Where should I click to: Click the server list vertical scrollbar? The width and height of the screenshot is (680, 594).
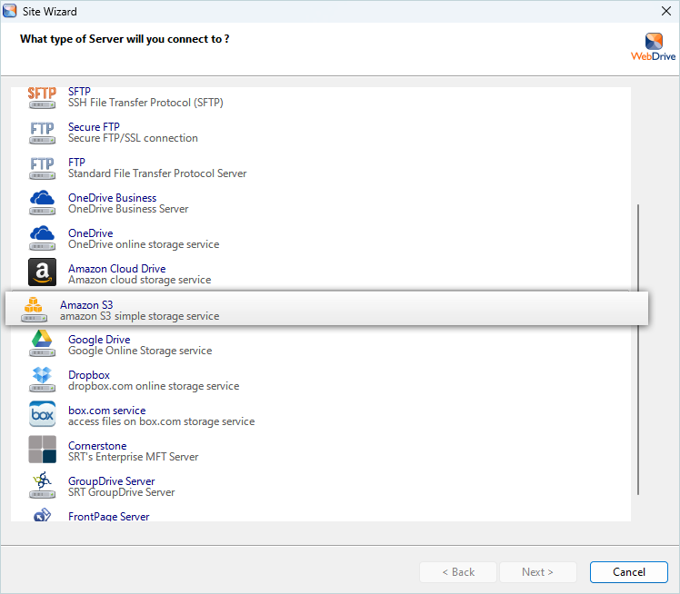click(x=639, y=350)
